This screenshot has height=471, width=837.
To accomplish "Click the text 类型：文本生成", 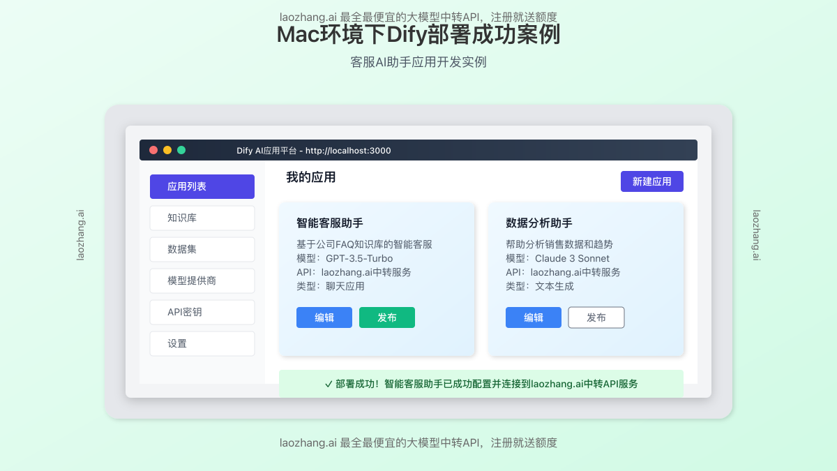I will [540, 286].
